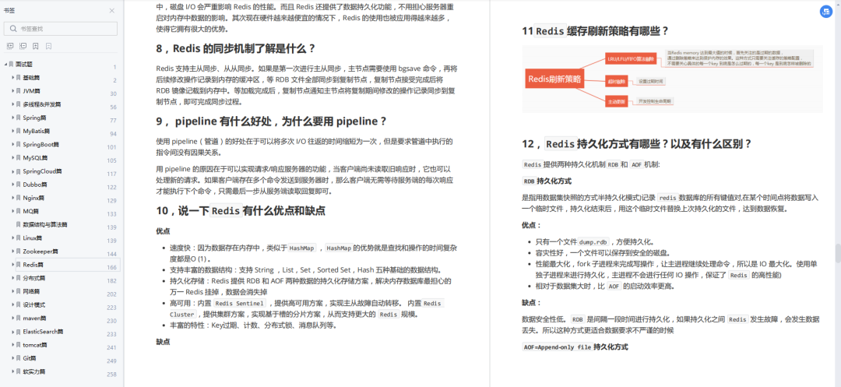Click the heading 11 Redis缓存刷新策略有哪些

tap(596, 31)
